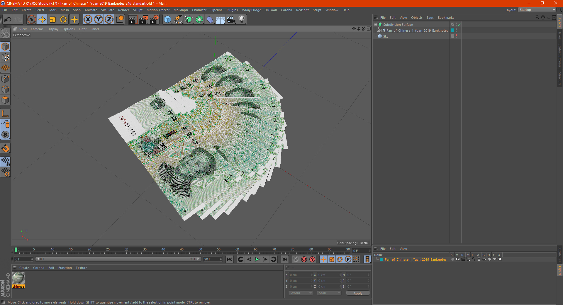Viewport: 563px width, 305px height.
Task: Toggle layer View eye icon
Action: click(458, 259)
